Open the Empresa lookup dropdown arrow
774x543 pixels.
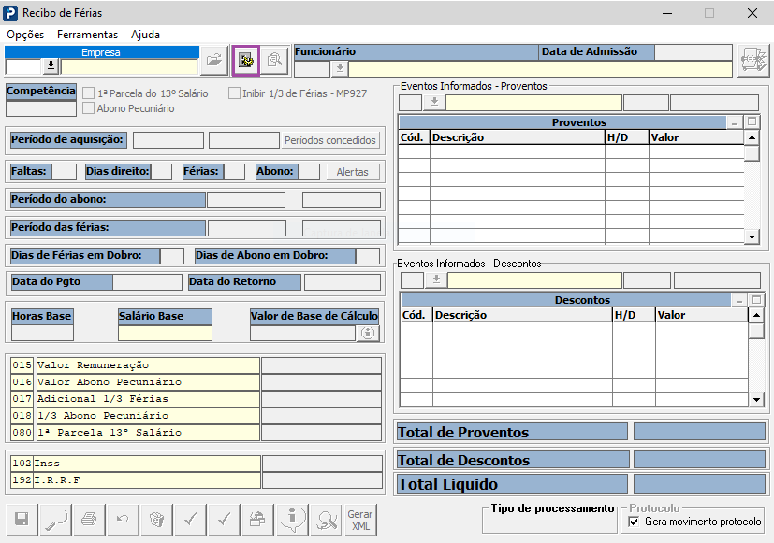51,66
